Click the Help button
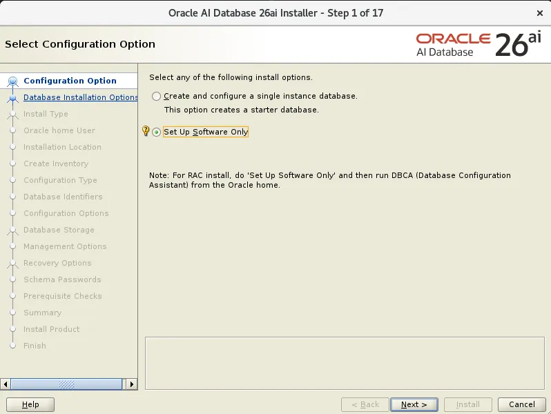Viewport: 551px width, 414px height. point(30,404)
